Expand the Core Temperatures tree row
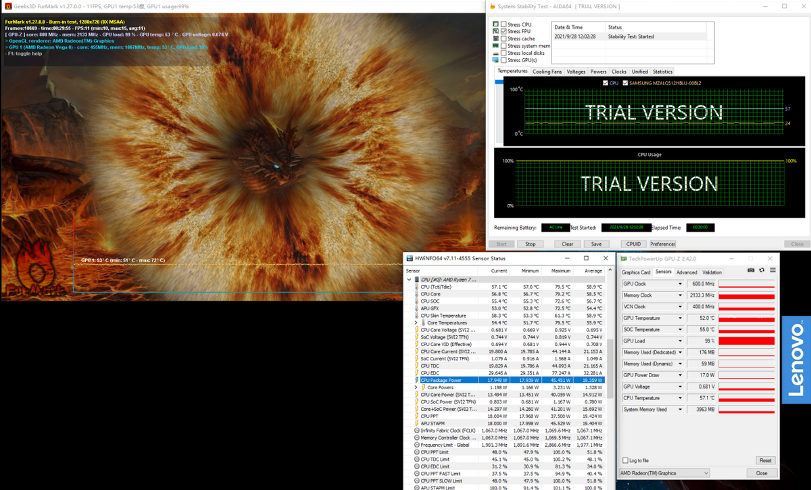 416,322
